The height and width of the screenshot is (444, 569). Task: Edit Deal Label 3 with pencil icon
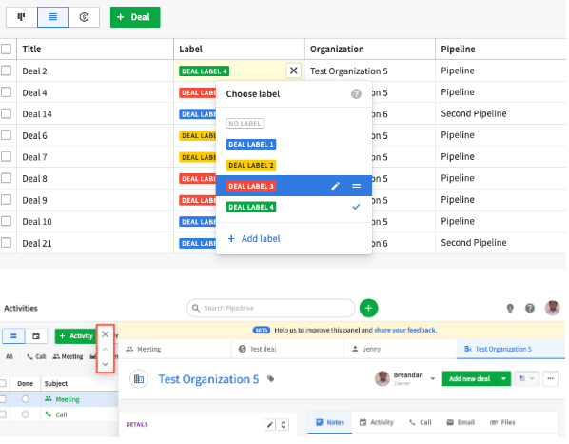(335, 186)
